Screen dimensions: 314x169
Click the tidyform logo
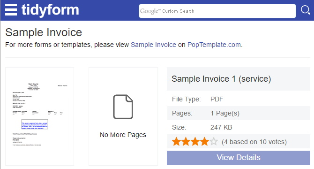tap(50, 10)
